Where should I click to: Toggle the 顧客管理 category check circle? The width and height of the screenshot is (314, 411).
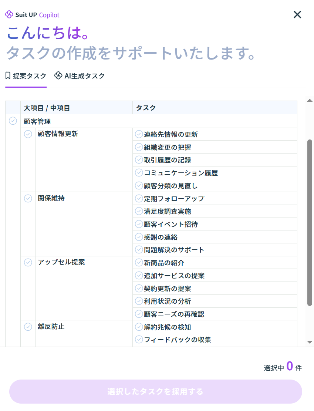point(13,121)
